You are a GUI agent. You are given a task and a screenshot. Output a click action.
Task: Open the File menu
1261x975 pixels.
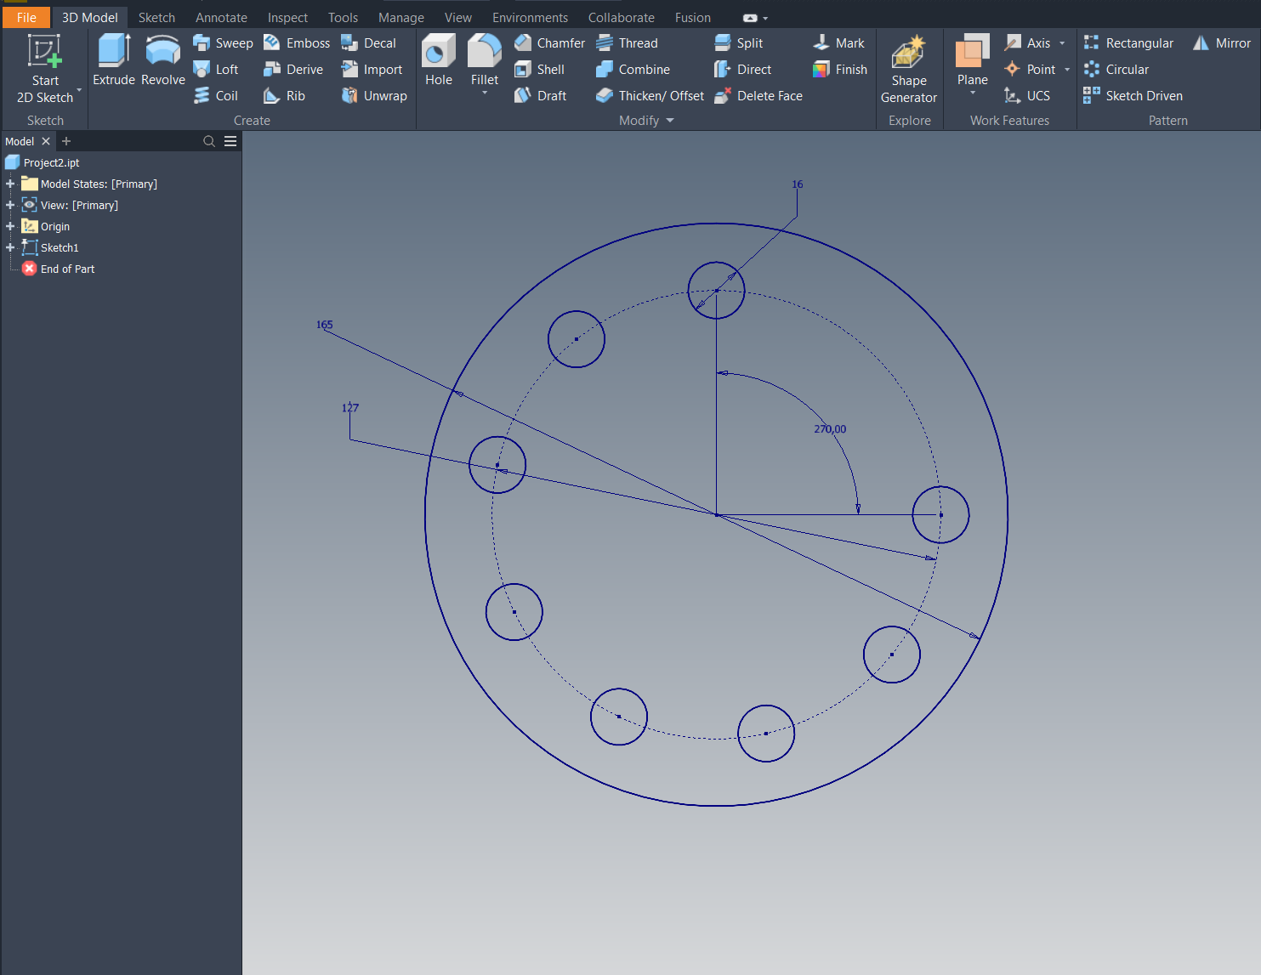tap(26, 17)
